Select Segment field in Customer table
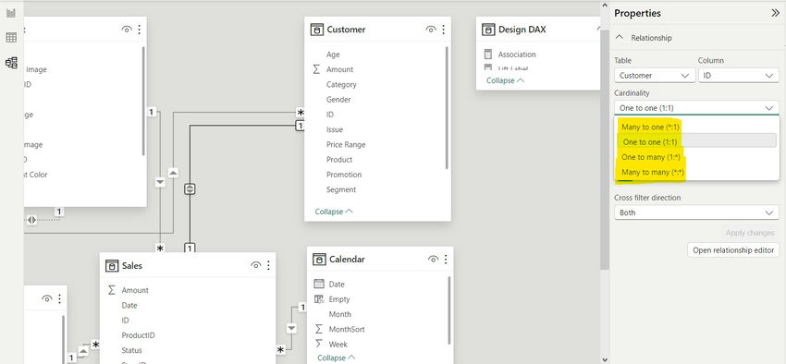Image resolution: width=786 pixels, height=364 pixels. [341, 189]
